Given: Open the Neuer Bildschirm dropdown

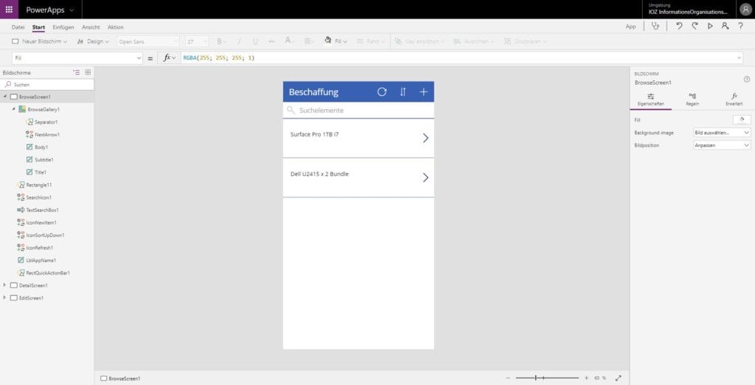Looking at the screenshot, I should pyautogui.click(x=40, y=41).
